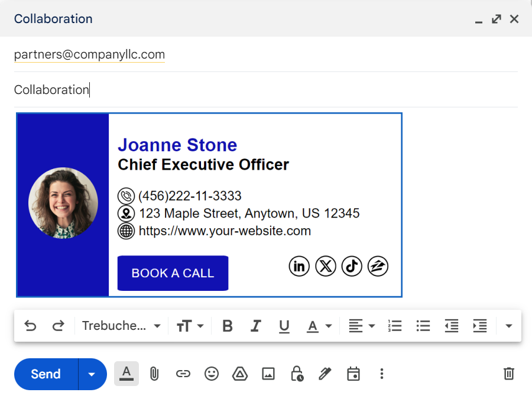Image resolution: width=532 pixels, height=402 pixels.
Task: Insert a photo
Action: 268,374
